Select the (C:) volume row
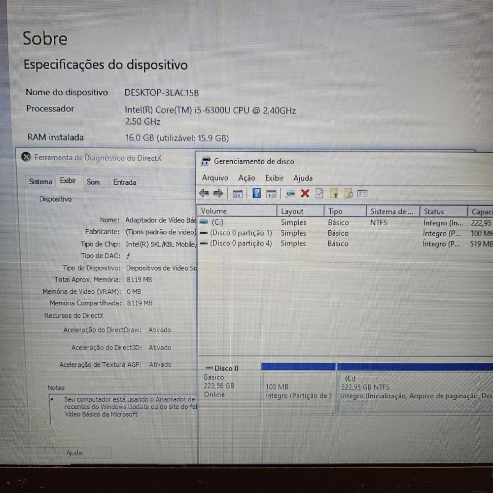Image resolution: width=493 pixels, height=493 pixels. click(345, 222)
